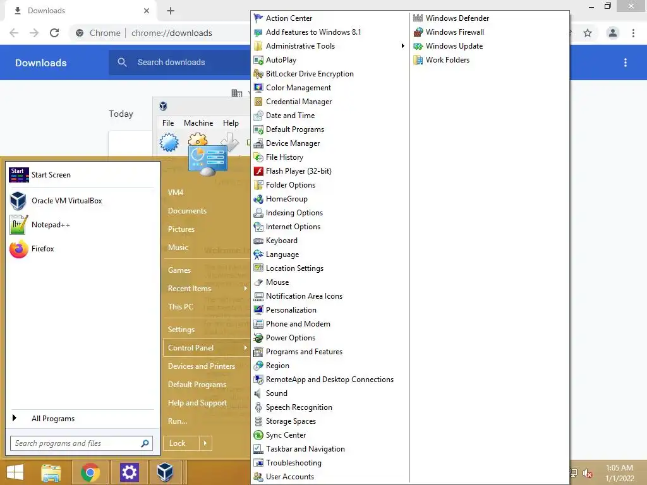Click the Date and Time icon
The image size is (647, 485).
coord(258,116)
